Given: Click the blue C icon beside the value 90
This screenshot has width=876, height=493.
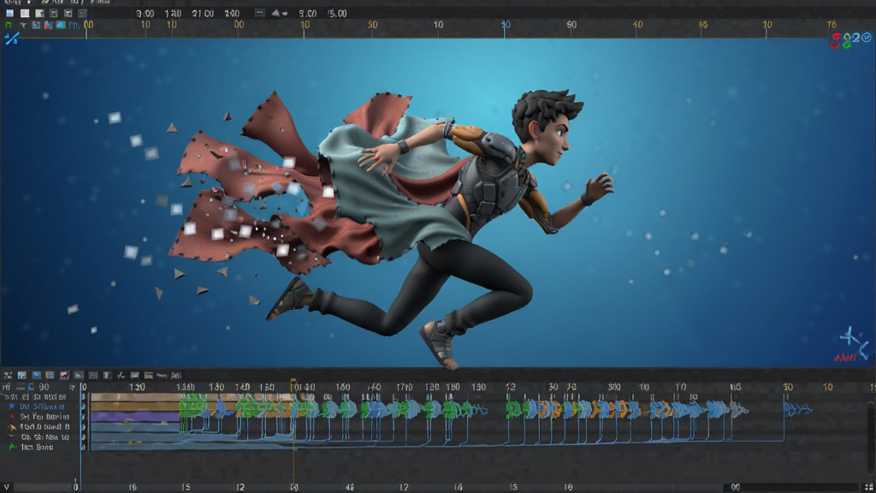Looking at the screenshot, I should [x=32, y=387].
